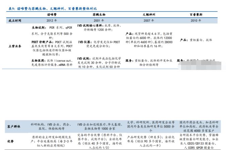Click the IVD 试剂核心原料 text
The height and width of the screenshot is (150, 226).
(x=99, y=28)
